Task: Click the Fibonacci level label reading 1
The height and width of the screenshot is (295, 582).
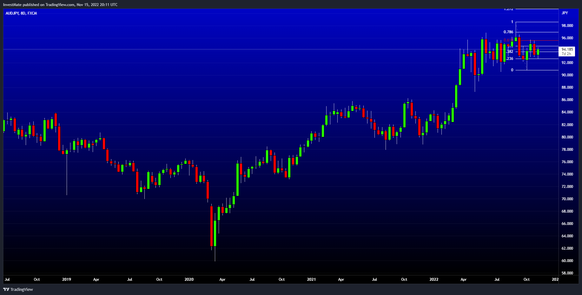Action: coord(512,22)
